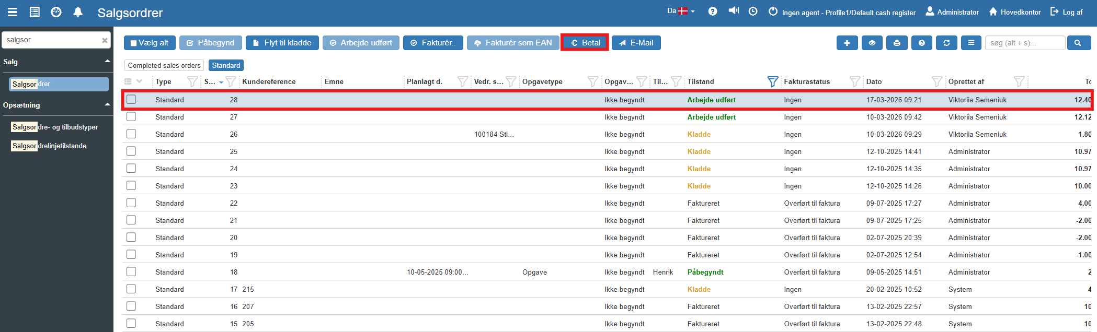Click Fakturér som EAN button
The height and width of the screenshot is (332, 1097).
click(513, 43)
